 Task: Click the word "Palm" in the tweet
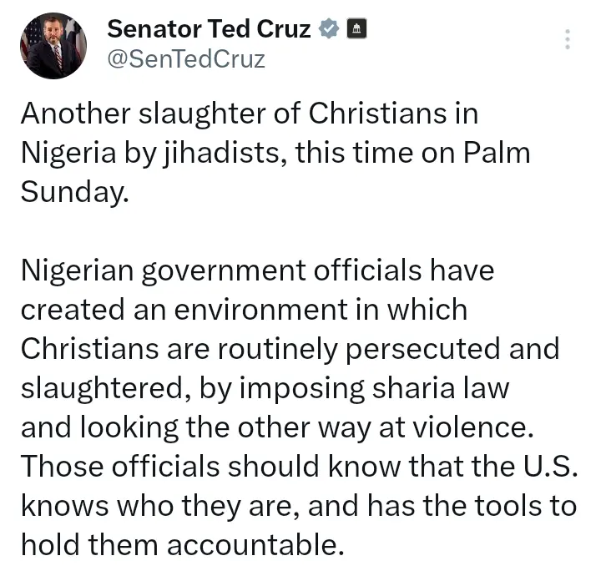point(496,154)
